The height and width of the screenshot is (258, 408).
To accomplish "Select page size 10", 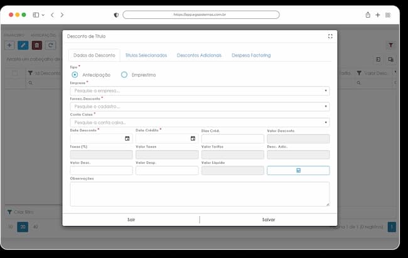I will 11,227.
